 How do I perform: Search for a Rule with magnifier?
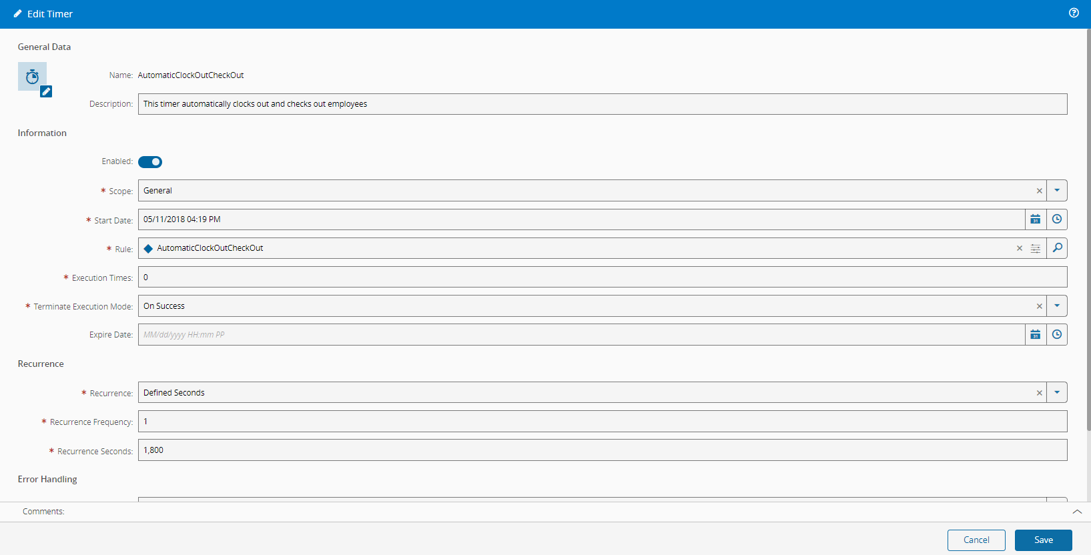pos(1057,248)
